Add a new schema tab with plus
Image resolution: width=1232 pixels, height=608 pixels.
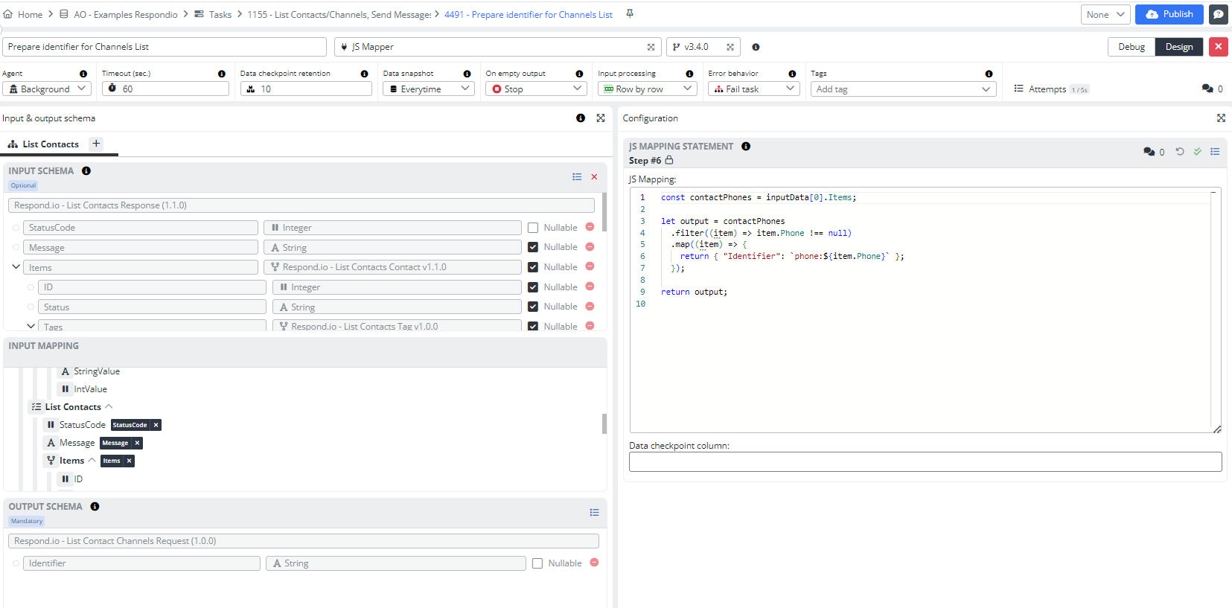96,144
